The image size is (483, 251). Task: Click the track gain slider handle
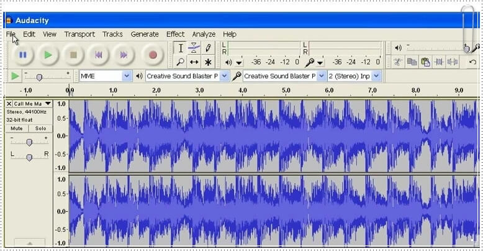pyautogui.click(x=29, y=142)
